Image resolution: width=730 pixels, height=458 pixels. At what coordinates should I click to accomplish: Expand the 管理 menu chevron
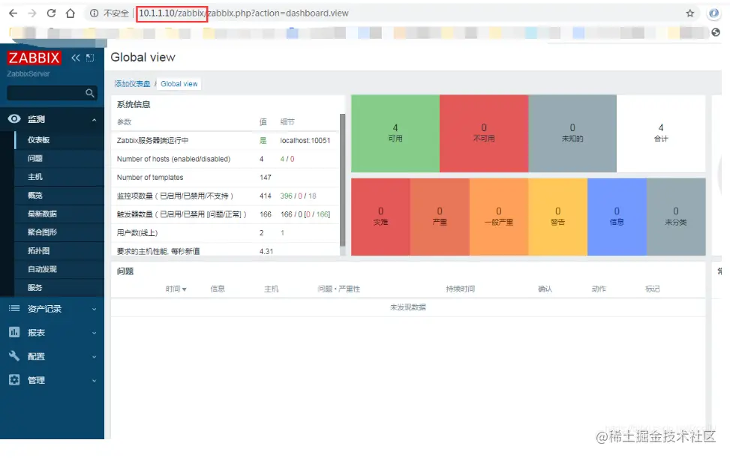click(94, 380)
